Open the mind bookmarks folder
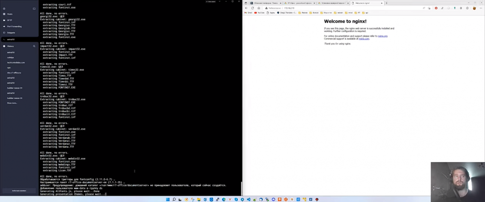485x202 pixels. click(x=349, y=13)
